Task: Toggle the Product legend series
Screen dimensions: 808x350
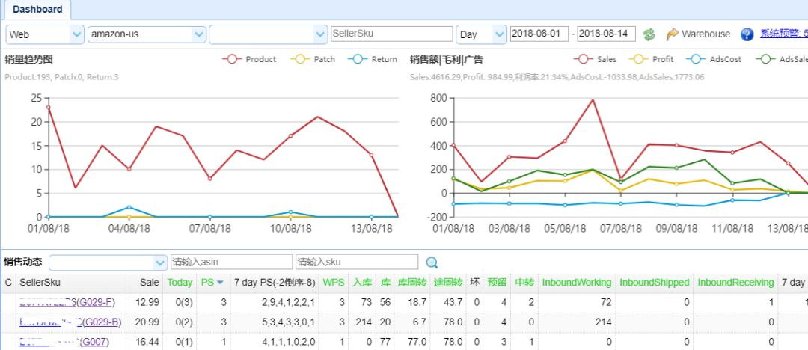Action: click(249, 59)
